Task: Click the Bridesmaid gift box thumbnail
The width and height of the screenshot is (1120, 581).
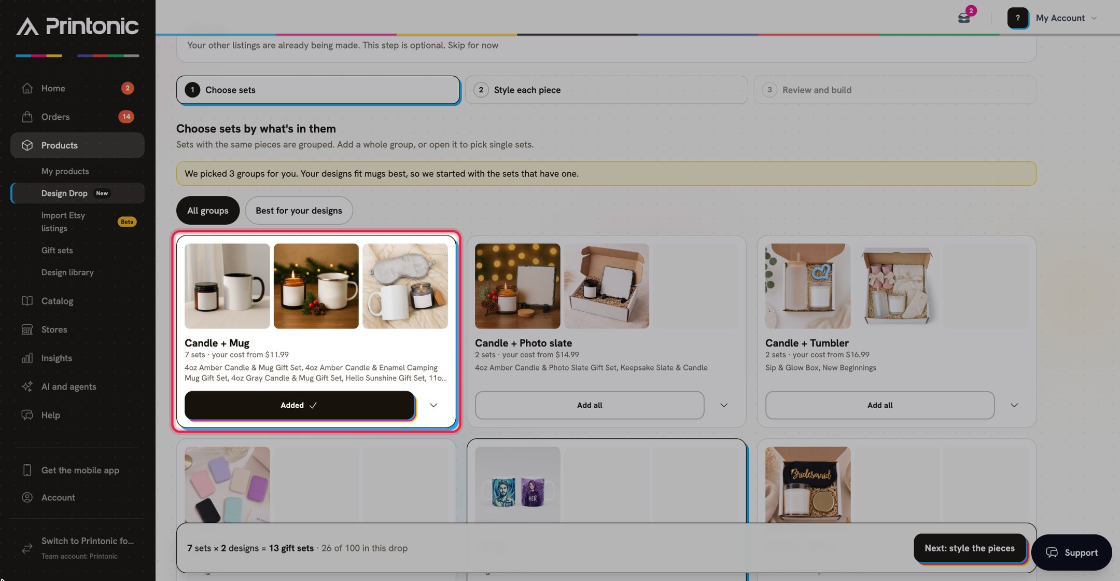Action: click(x=808, y=485)
